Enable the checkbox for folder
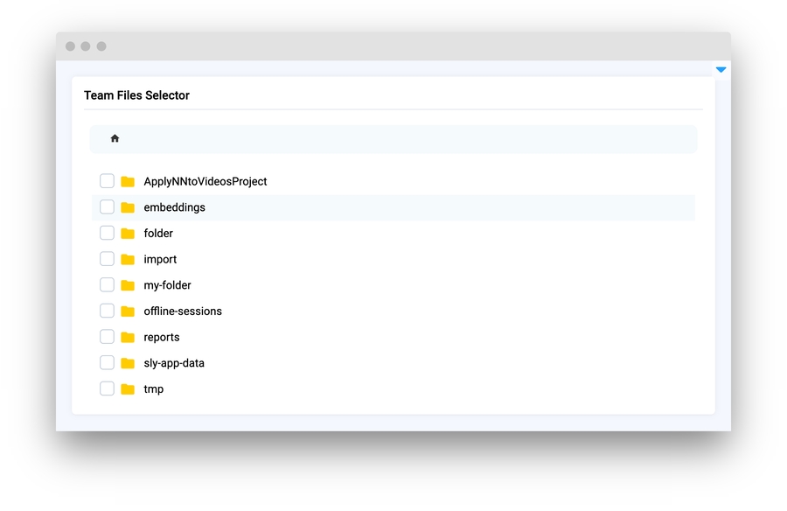 [x=107, y=233]
